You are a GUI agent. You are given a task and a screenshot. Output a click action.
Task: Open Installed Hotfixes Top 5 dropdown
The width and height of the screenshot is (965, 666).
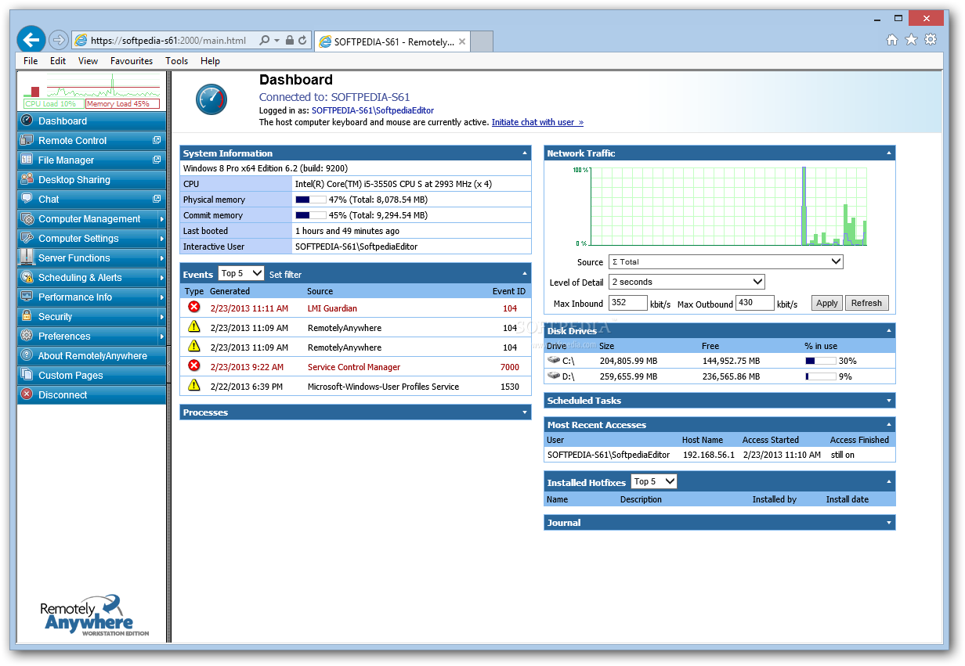[653, 481]
